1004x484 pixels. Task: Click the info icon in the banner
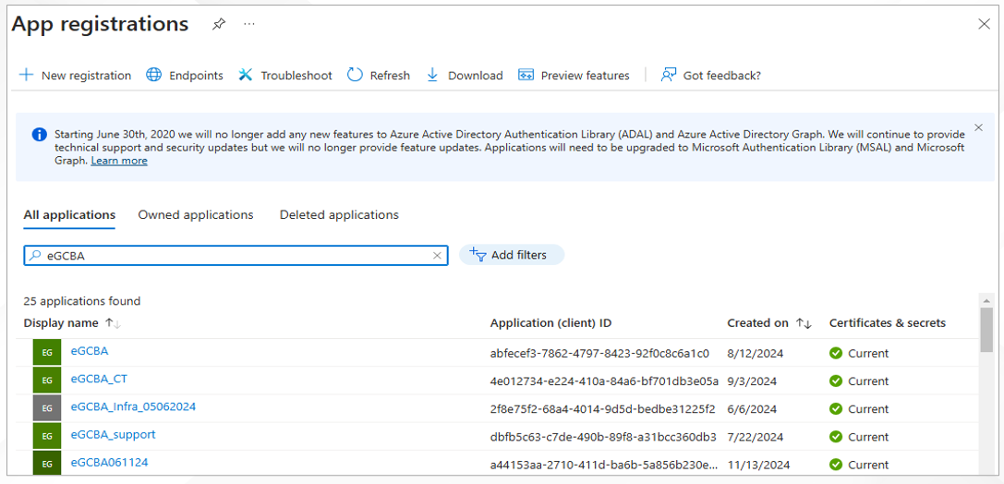[x=39, y=135]
